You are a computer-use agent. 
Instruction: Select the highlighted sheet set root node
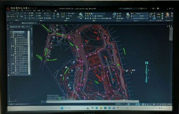(18, 32)
